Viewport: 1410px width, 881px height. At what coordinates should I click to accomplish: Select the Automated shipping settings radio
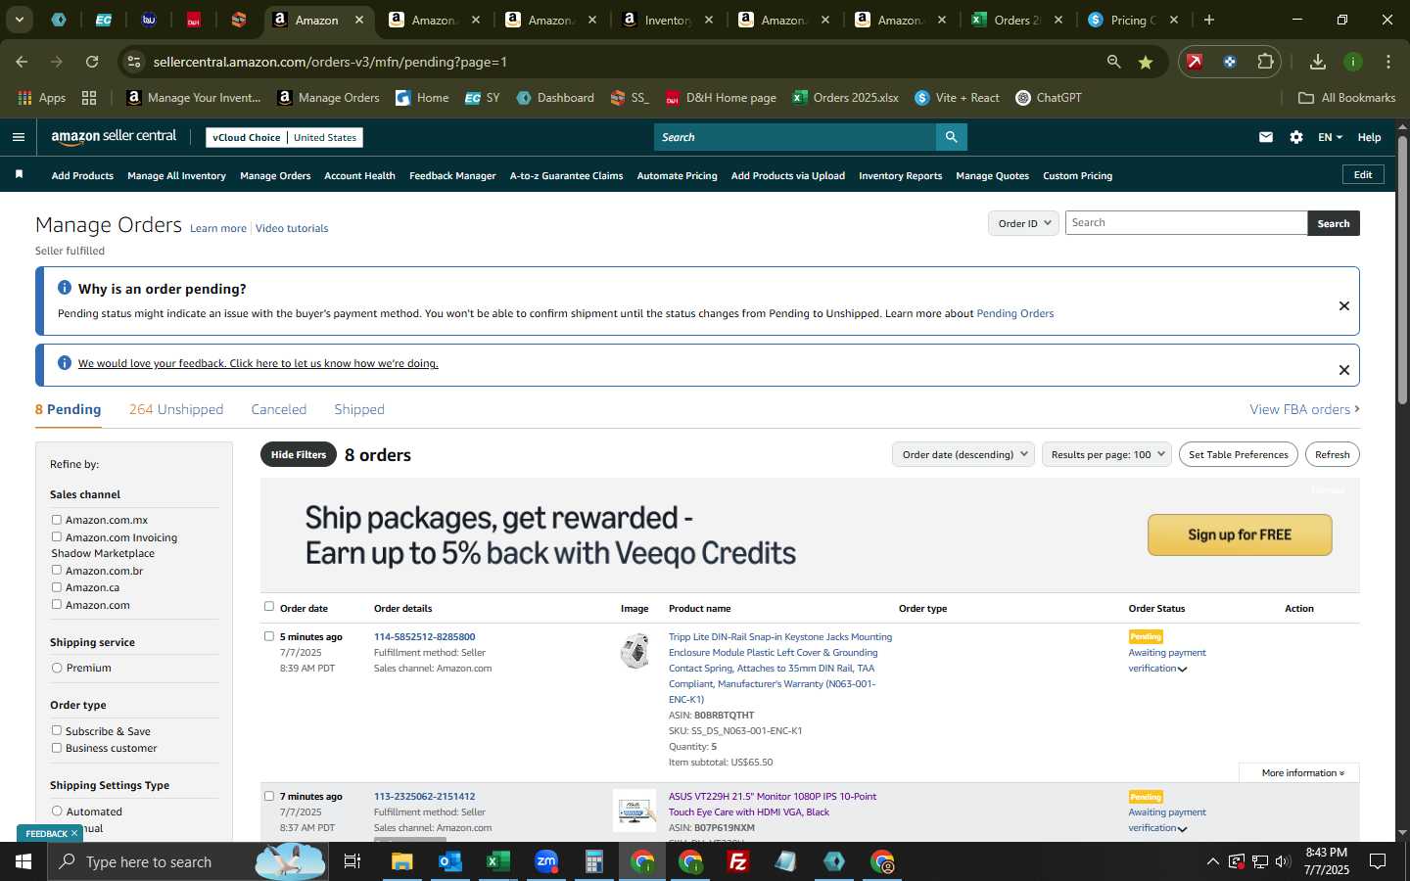(x=57, y=811)
